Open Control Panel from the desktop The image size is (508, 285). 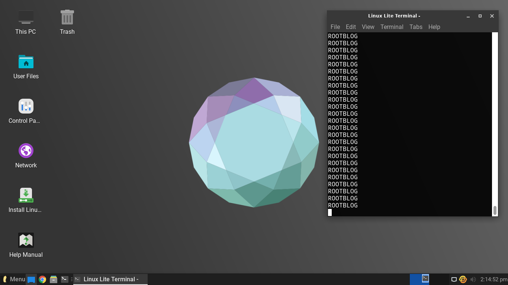click(26, 106)
